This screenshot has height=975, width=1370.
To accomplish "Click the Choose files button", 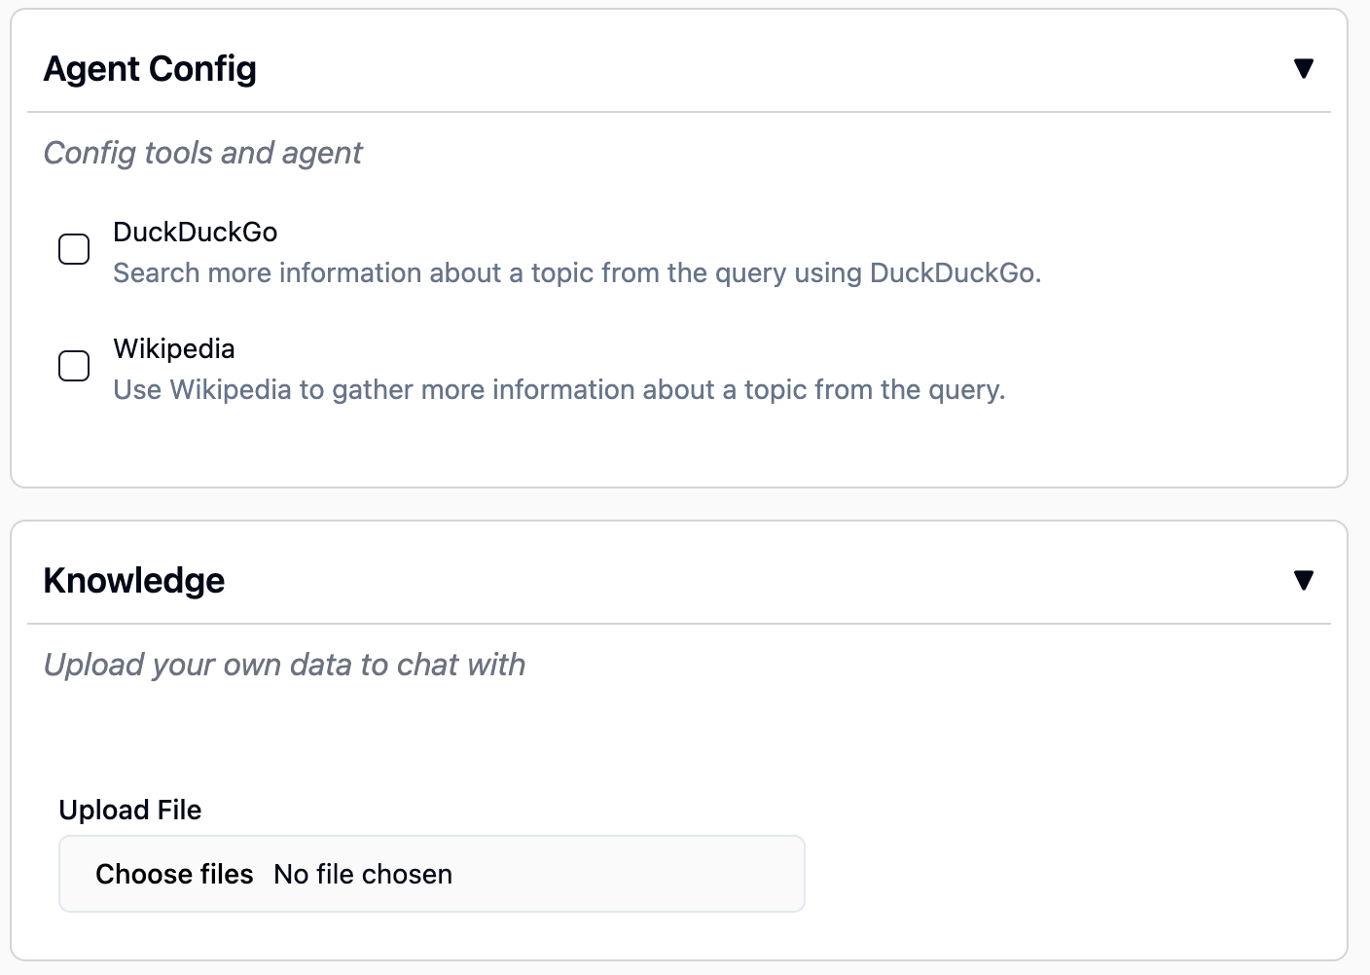I will tap(174, 874).
